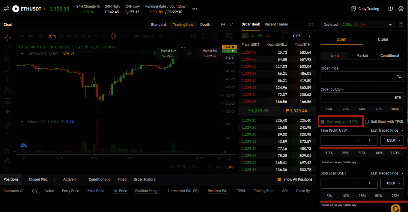408x212 pixels.
Task: Toggle the Show All Positions checkbox
Action: click(279, 179)
